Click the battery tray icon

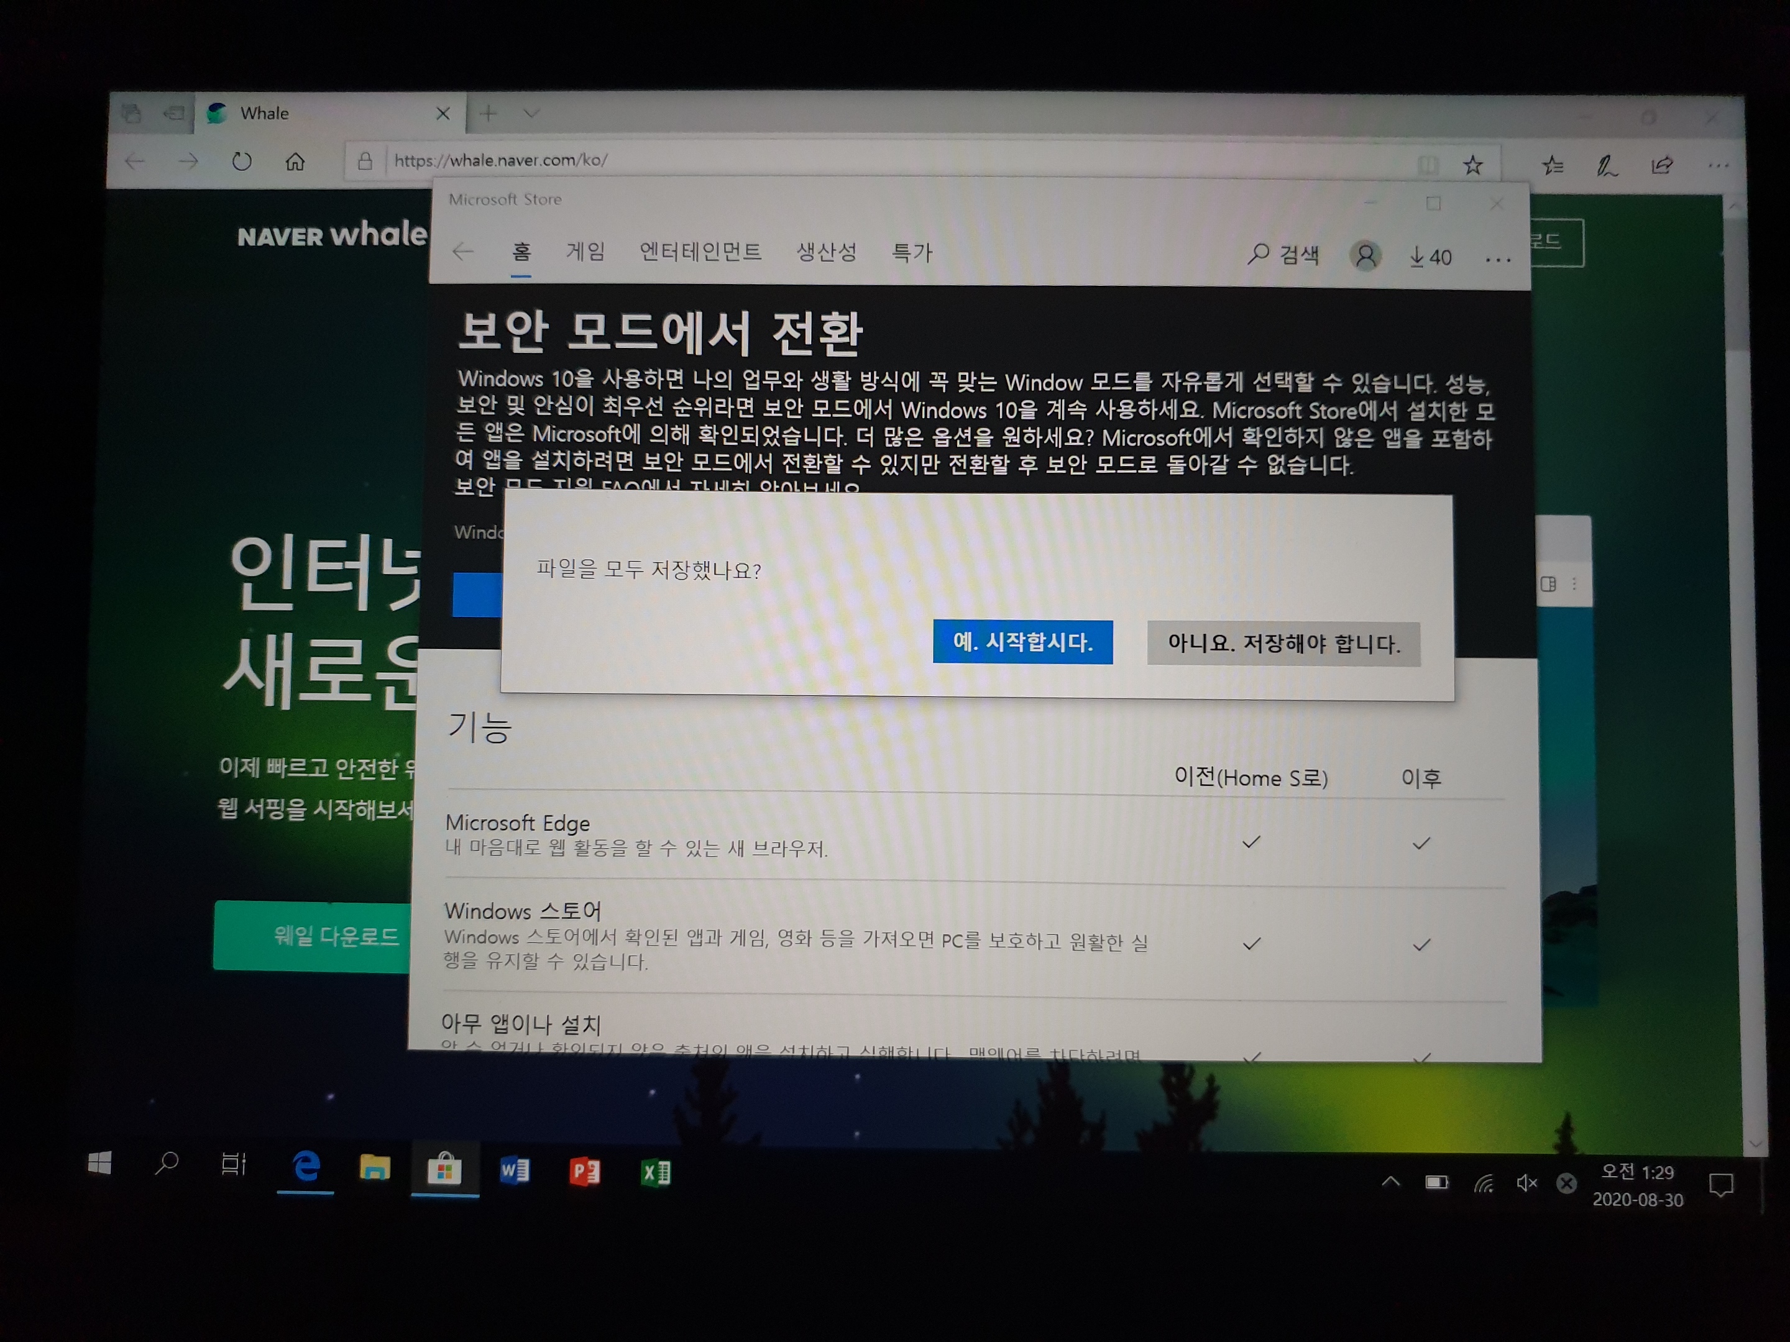pyautogui.click(x=1436, y=1183)
